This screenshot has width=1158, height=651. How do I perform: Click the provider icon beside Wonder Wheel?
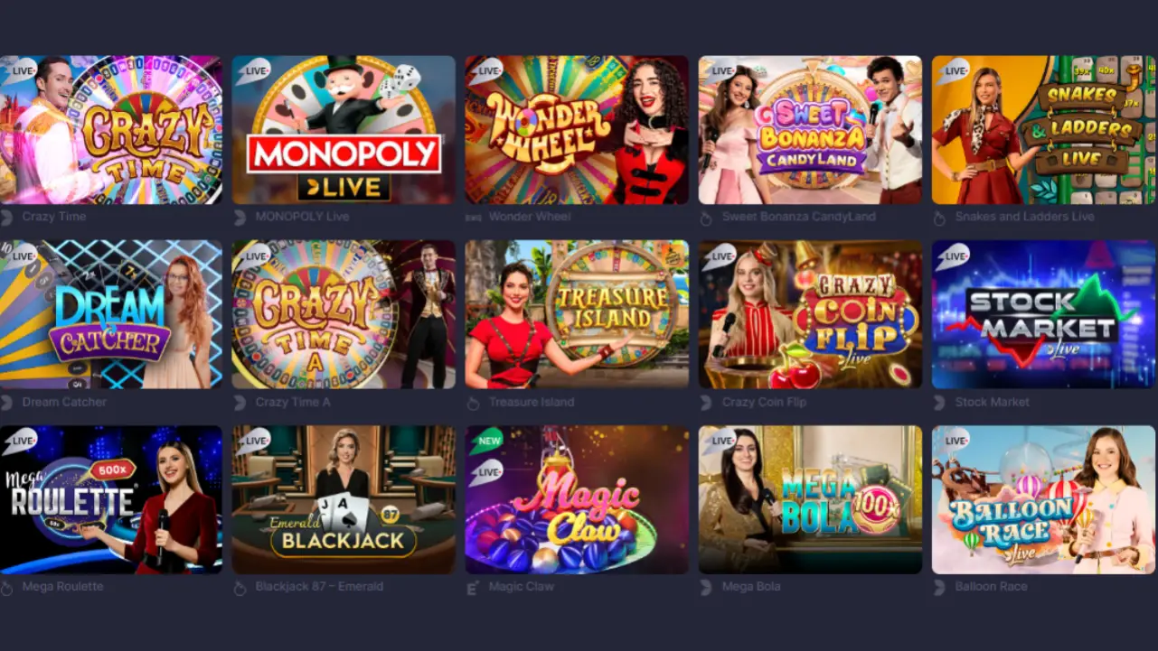point(473,218)
